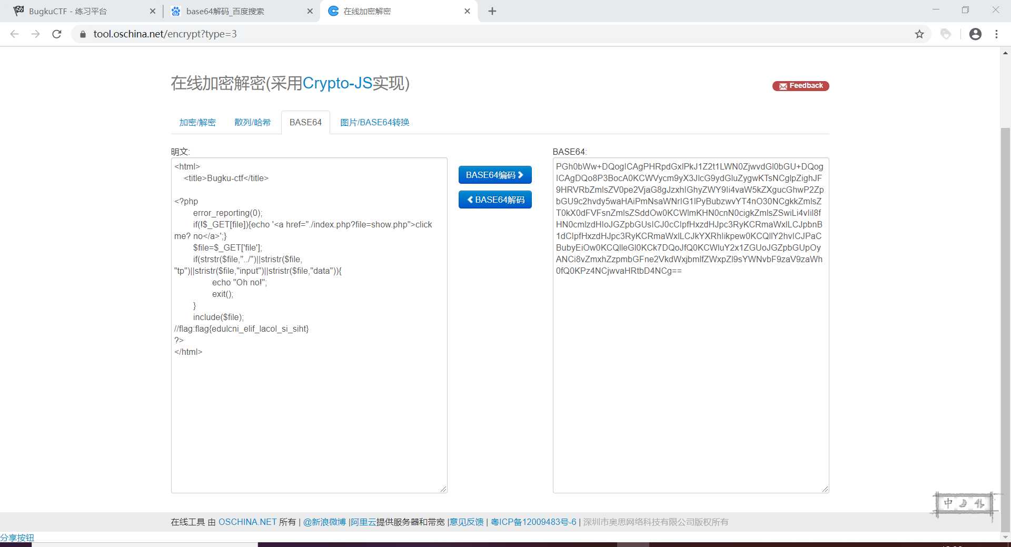Image resolution: width=1011 pixels, height=547 pixels.
Task: Reload the current page
Action: [x=57, y=34]
